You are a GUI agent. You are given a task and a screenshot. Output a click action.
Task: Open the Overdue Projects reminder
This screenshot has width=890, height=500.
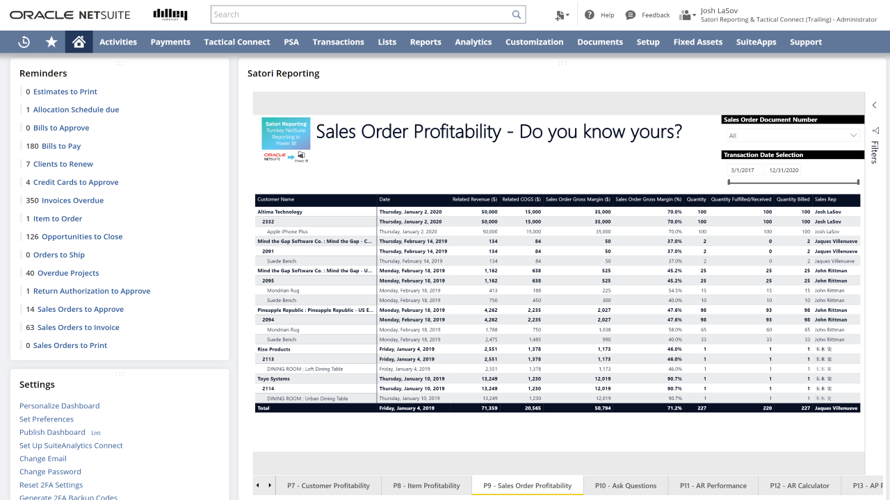(68, 273)
